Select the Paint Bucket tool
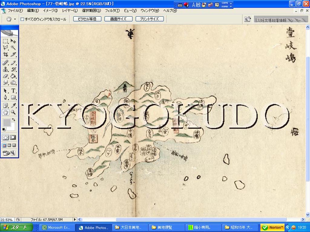 click(13, 76)
